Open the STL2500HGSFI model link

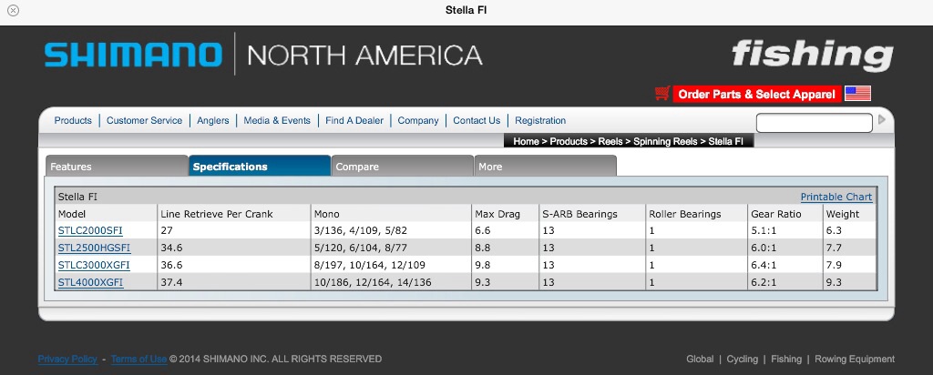tap(94, 248)
